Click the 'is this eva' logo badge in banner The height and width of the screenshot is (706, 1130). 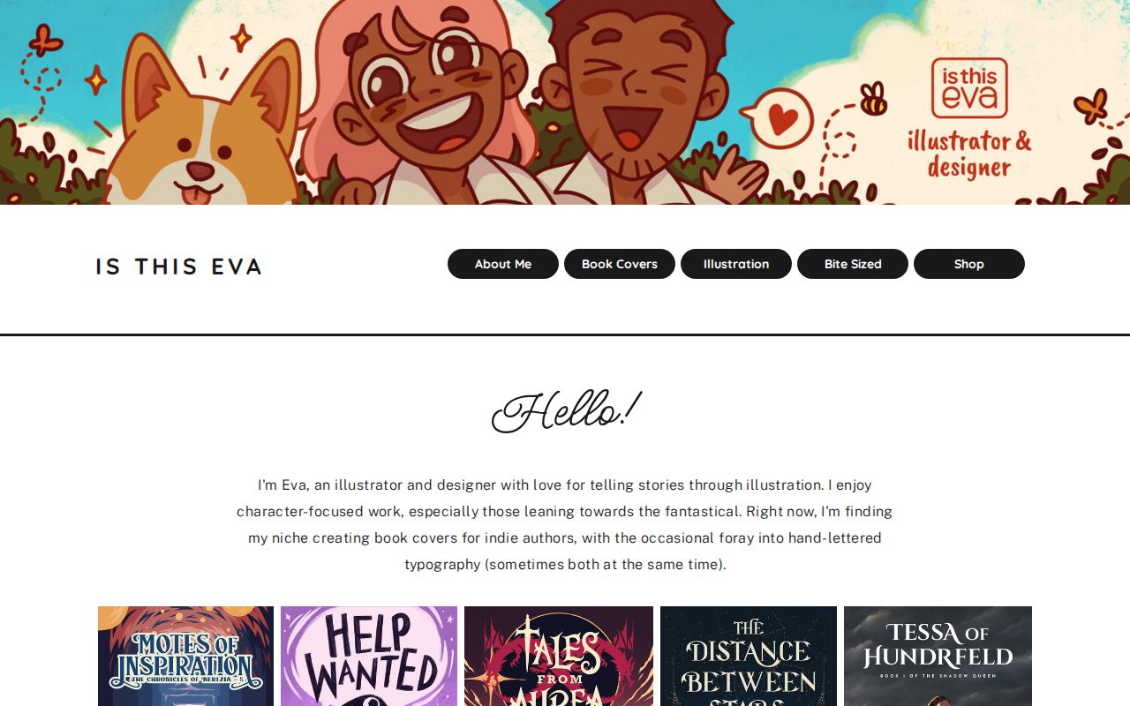(969, 87)
